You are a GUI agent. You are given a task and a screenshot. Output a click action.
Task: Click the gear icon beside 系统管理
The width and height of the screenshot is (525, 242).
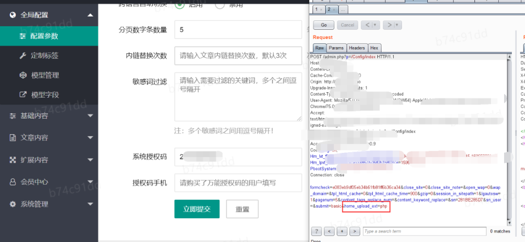click(x=13, y=204)
